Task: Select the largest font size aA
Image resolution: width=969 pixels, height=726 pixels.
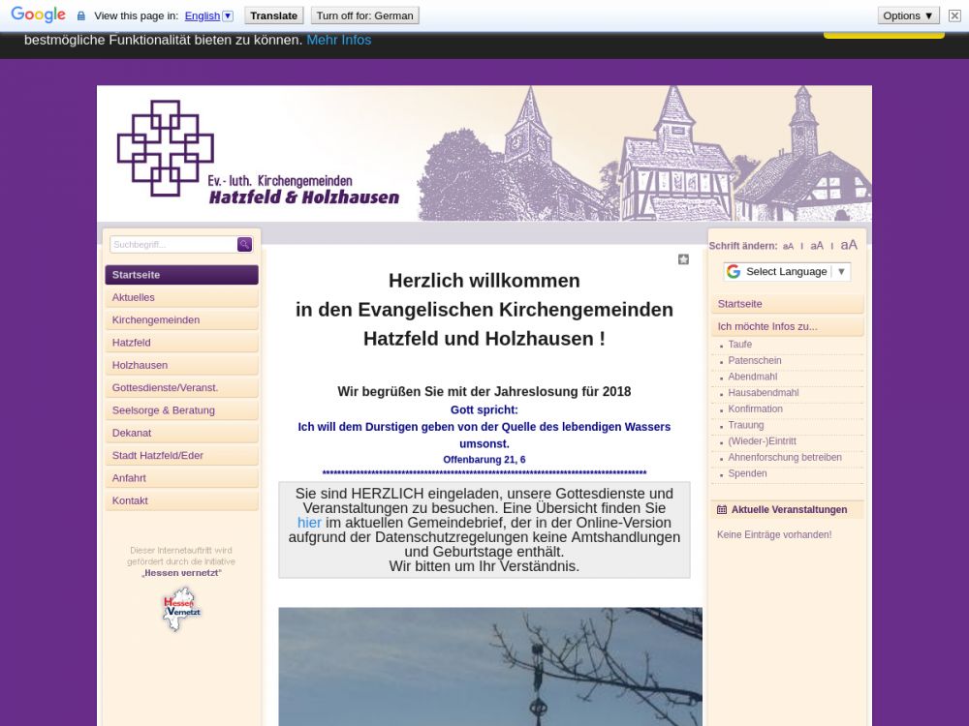Action: (x=849, y=245)
